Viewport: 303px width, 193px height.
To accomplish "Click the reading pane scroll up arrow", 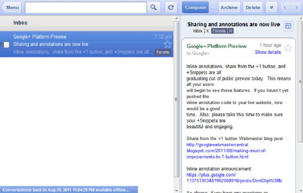I will point(301,18).
